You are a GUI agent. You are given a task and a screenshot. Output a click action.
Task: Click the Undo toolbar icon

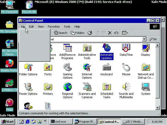[x=116, y=33]
